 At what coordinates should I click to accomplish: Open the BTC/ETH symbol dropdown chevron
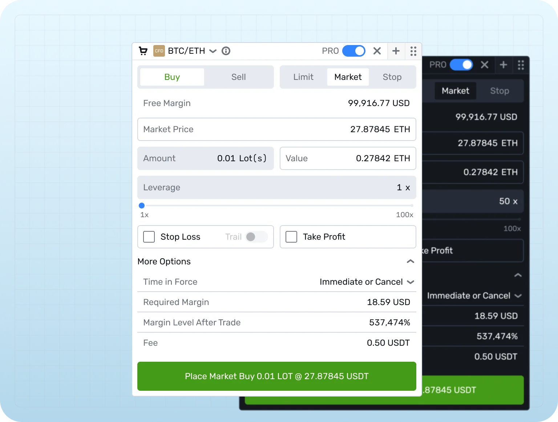[213, 51]
